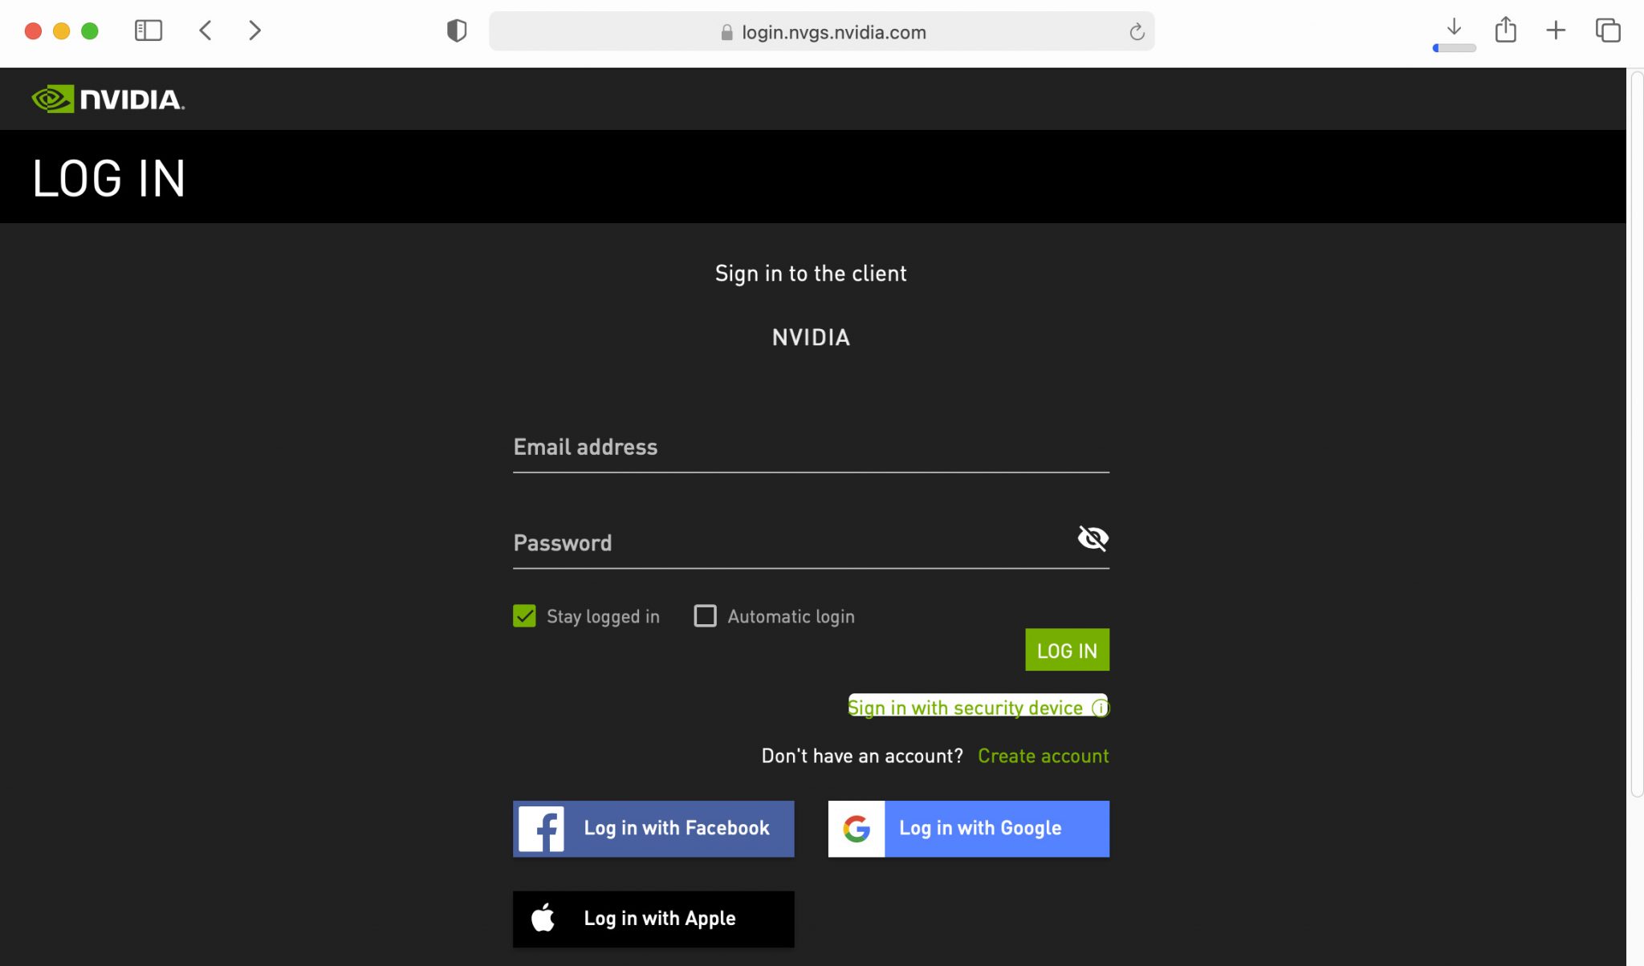The image size is (1644, 966).
Task: Click the browser reload page button
Action: click(x=1137, y=31)
